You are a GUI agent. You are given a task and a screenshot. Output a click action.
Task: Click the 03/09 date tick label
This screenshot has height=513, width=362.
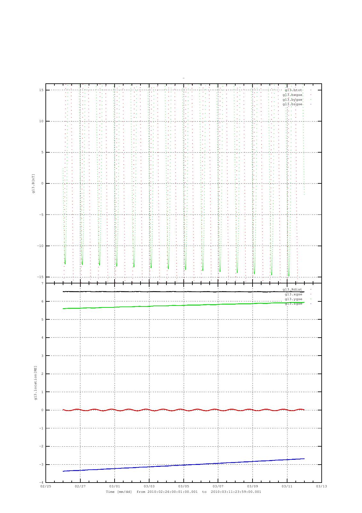pos(253,486)
